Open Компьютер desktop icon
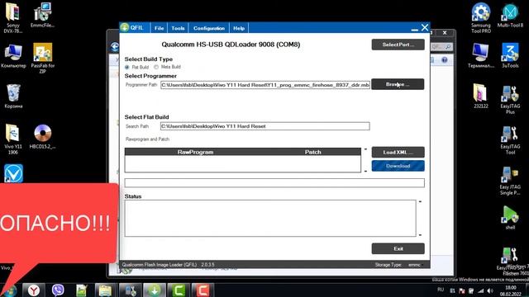529x297 pixels. point(13,55)
